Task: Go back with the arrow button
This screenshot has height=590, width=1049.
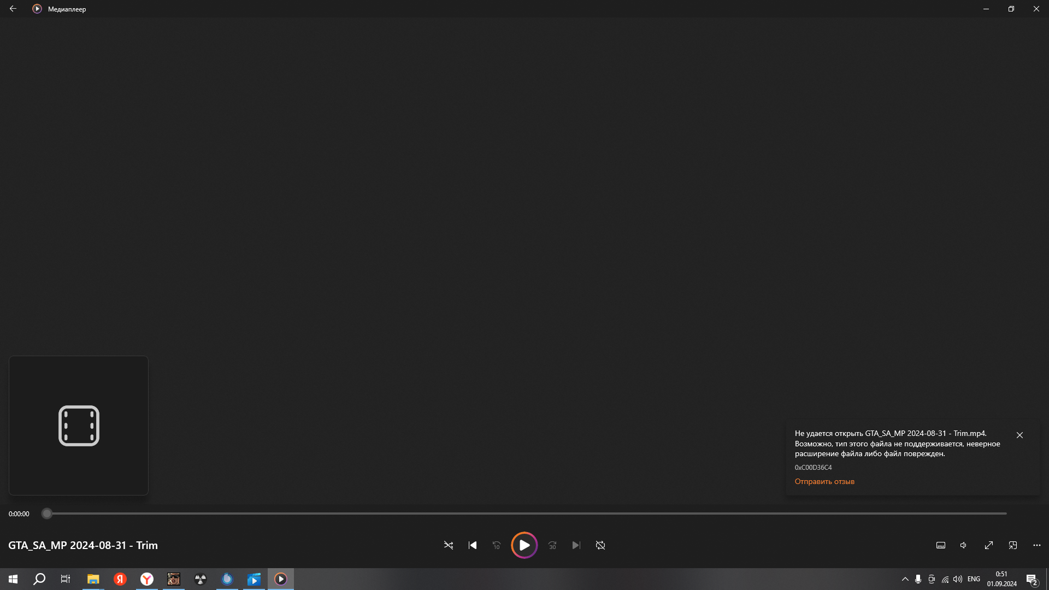Action: click(x=13, y=9)
